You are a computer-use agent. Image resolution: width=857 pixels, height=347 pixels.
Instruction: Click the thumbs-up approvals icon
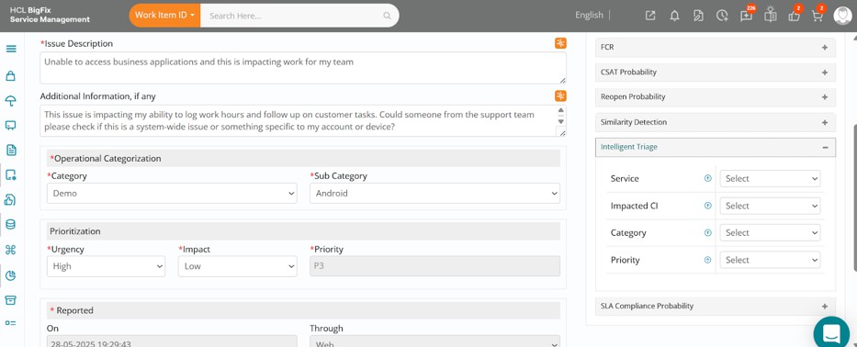coord(794,16)
